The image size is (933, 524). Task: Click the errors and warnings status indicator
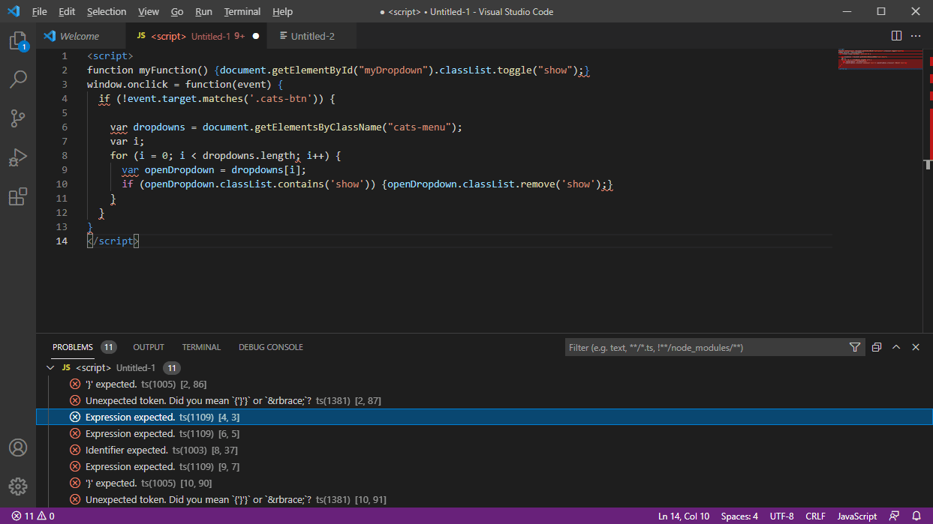(x=33, y=517)
